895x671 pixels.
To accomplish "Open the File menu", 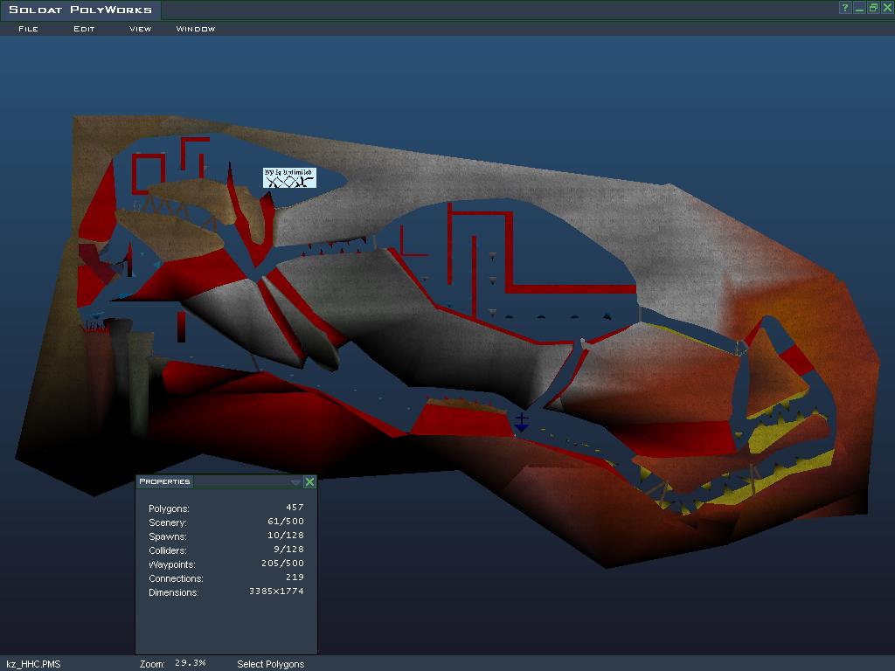I will pos(28,29).
